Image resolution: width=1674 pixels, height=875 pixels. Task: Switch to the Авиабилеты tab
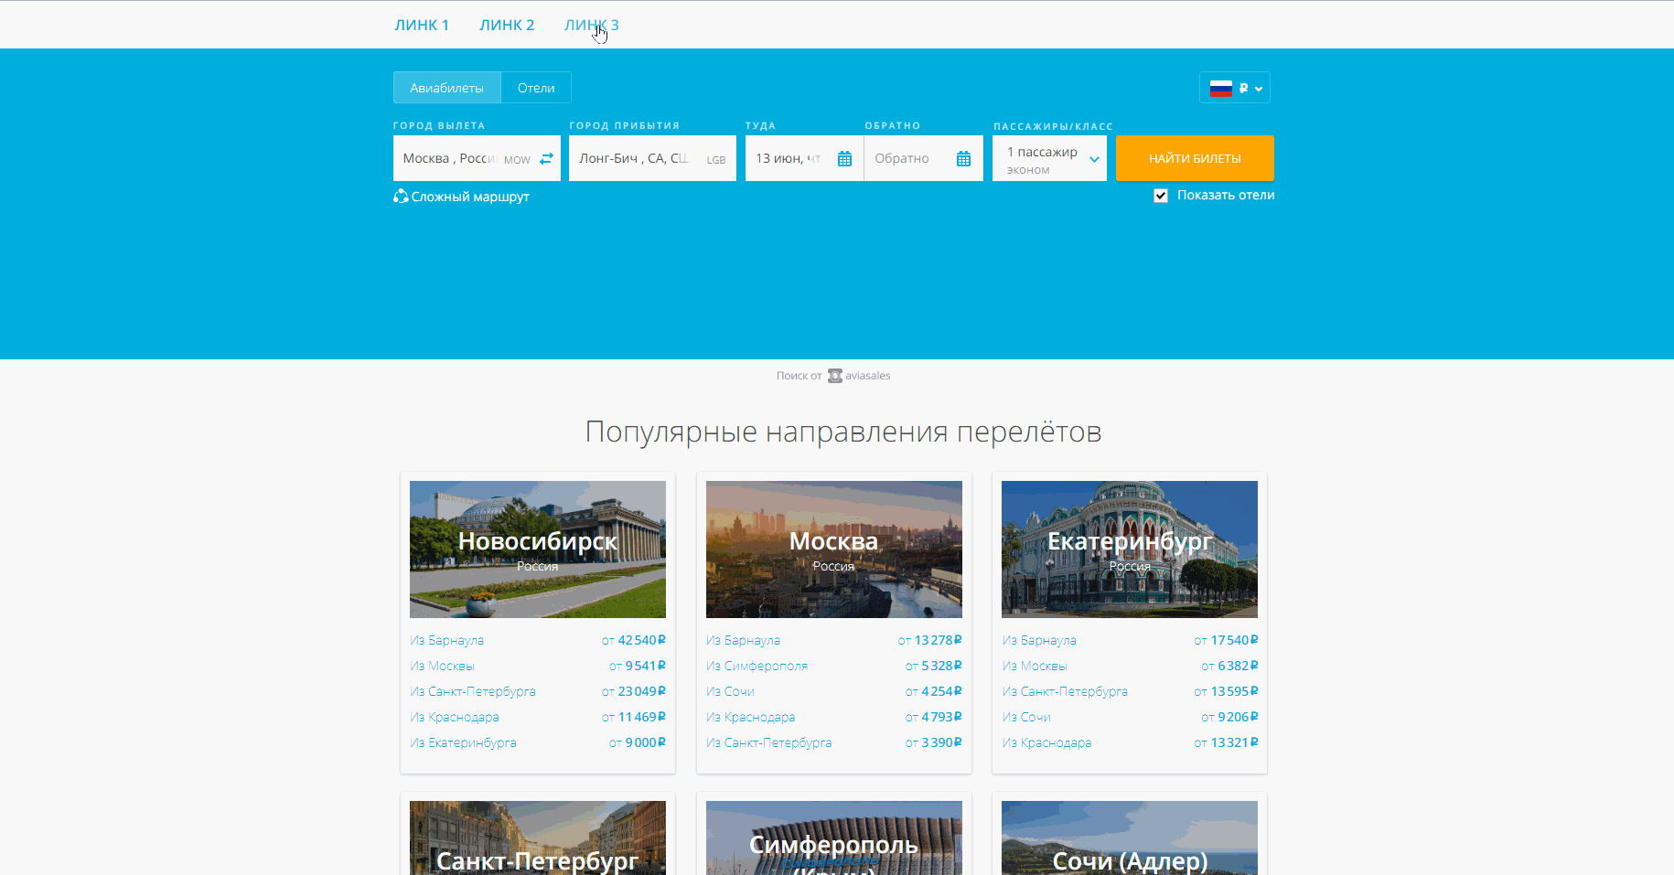(x=447, y=88)
